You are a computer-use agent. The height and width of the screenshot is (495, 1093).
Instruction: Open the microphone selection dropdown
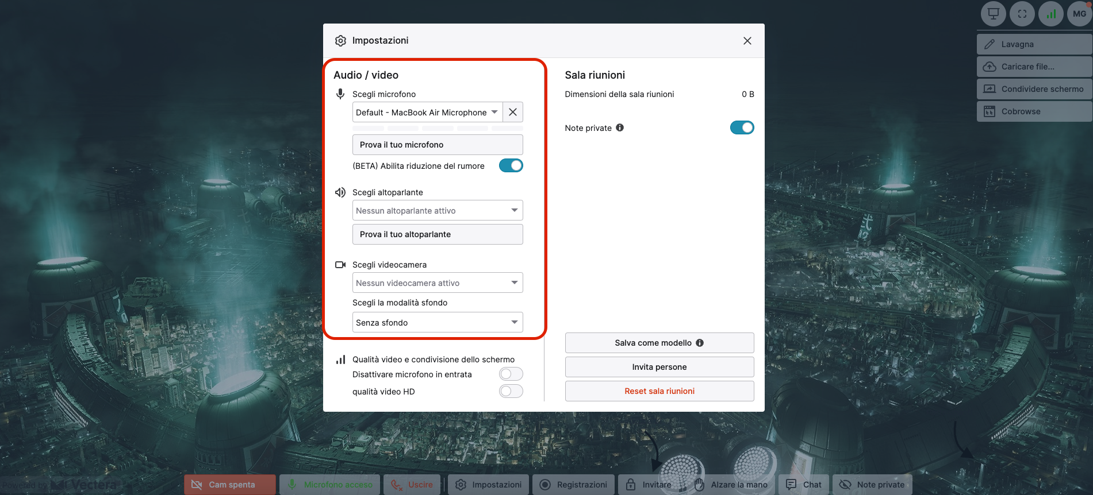point(427,113)
